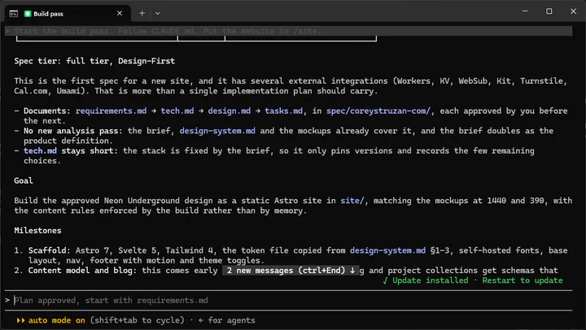Image resolution: width=586 pixels, height=330 pixels.
Task: Open the tasks.md link
Action: click(x=284, y=111)
